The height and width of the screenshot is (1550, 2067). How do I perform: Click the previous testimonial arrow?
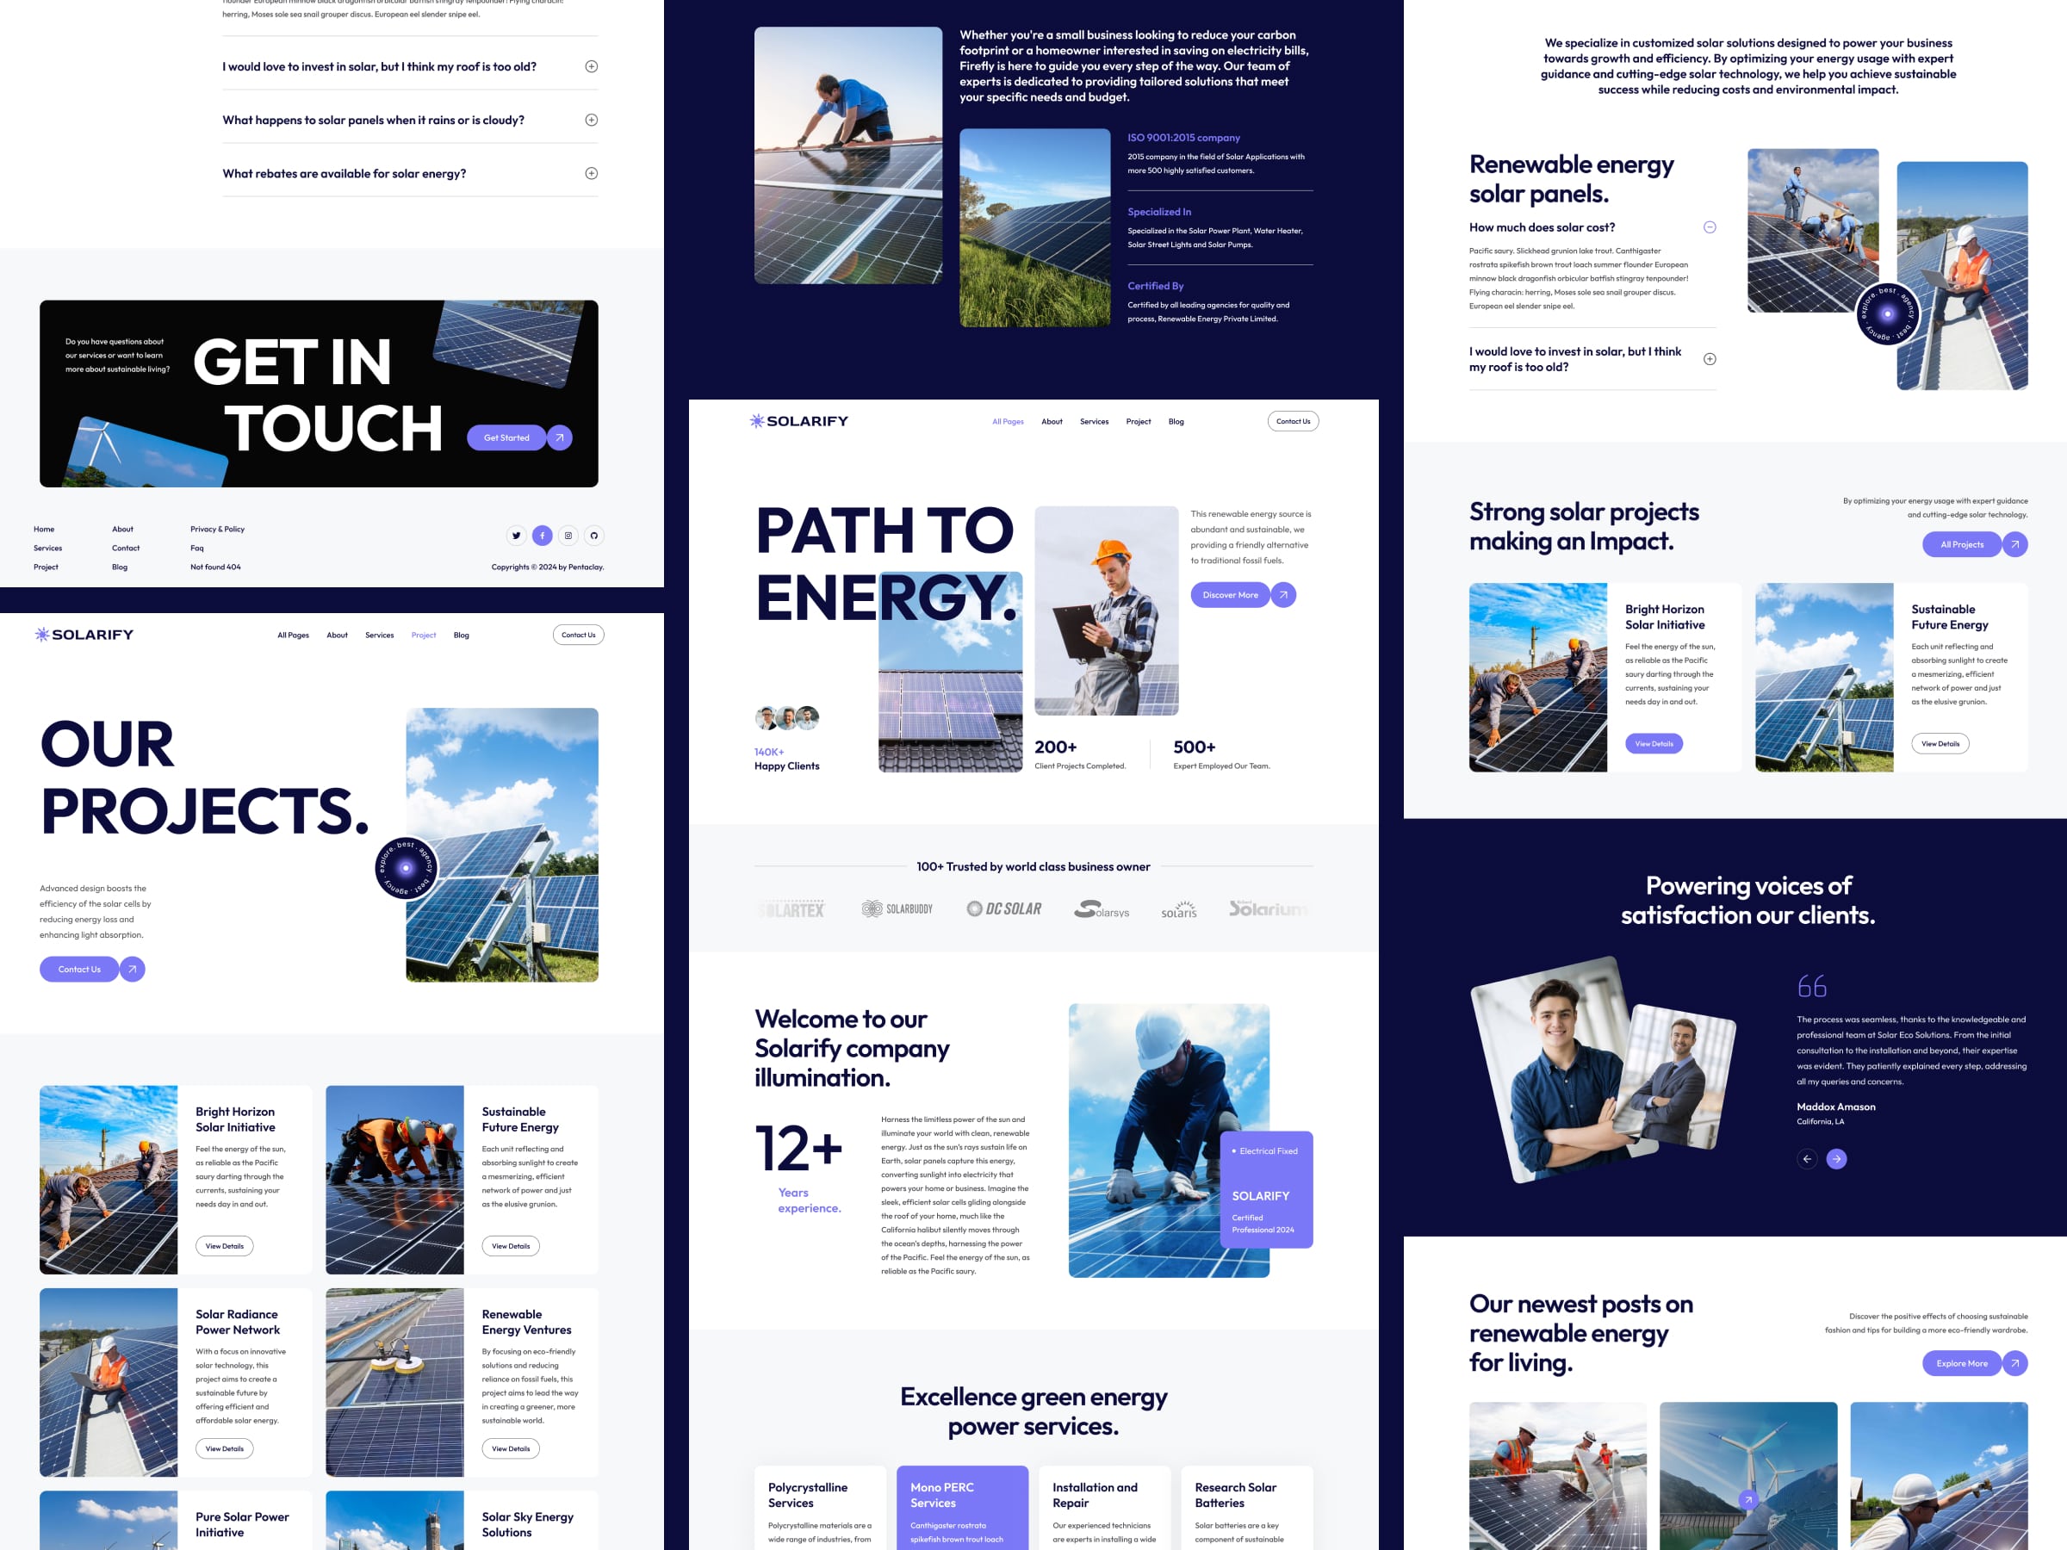(1807, 1158)
